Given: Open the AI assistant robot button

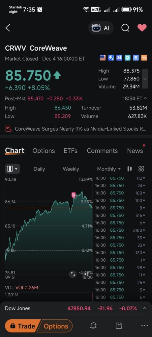Looking at the screenshot, I should point(101,28).
